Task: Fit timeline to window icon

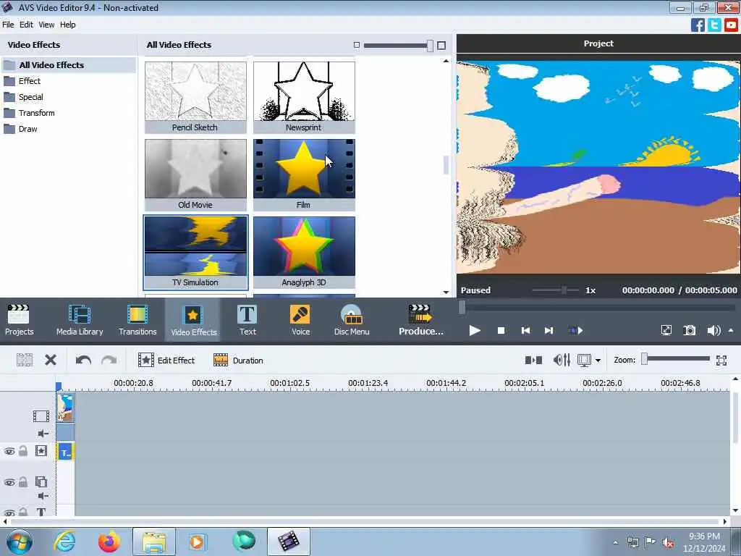Action: (721, 361)
